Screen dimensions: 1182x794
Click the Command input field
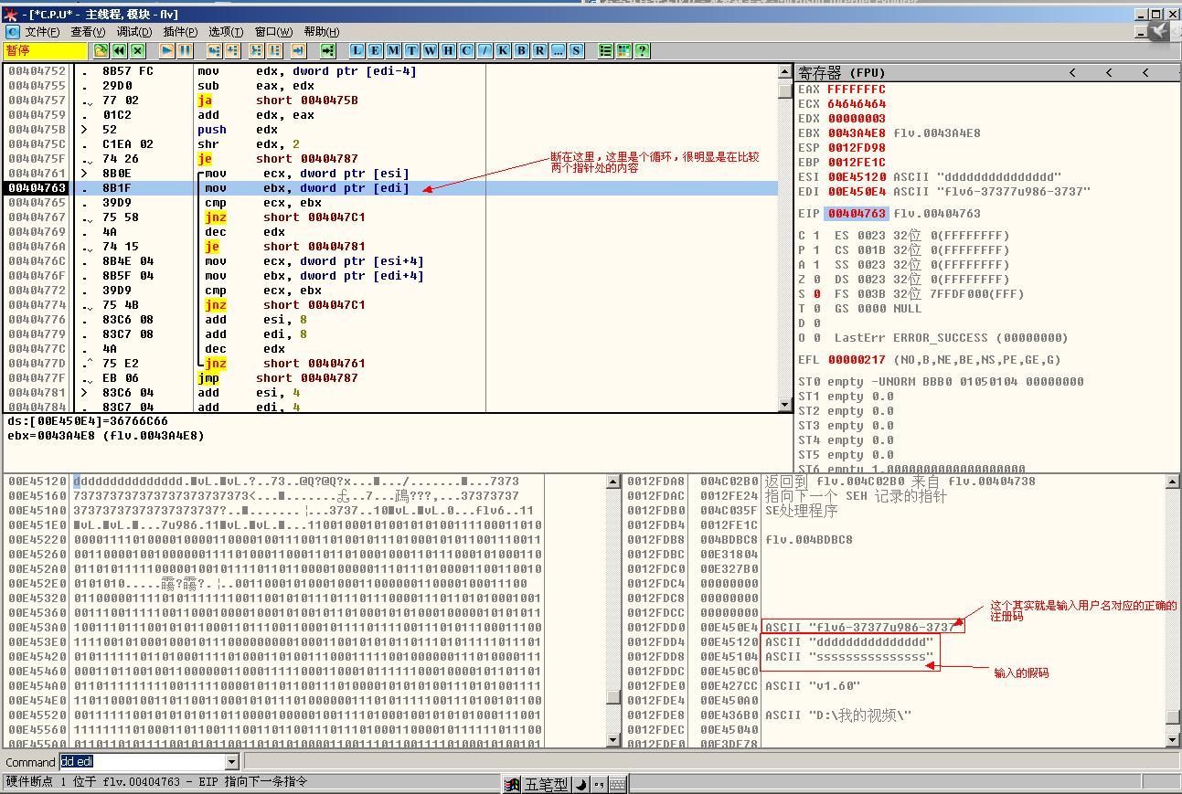click(x=142, y=762)
